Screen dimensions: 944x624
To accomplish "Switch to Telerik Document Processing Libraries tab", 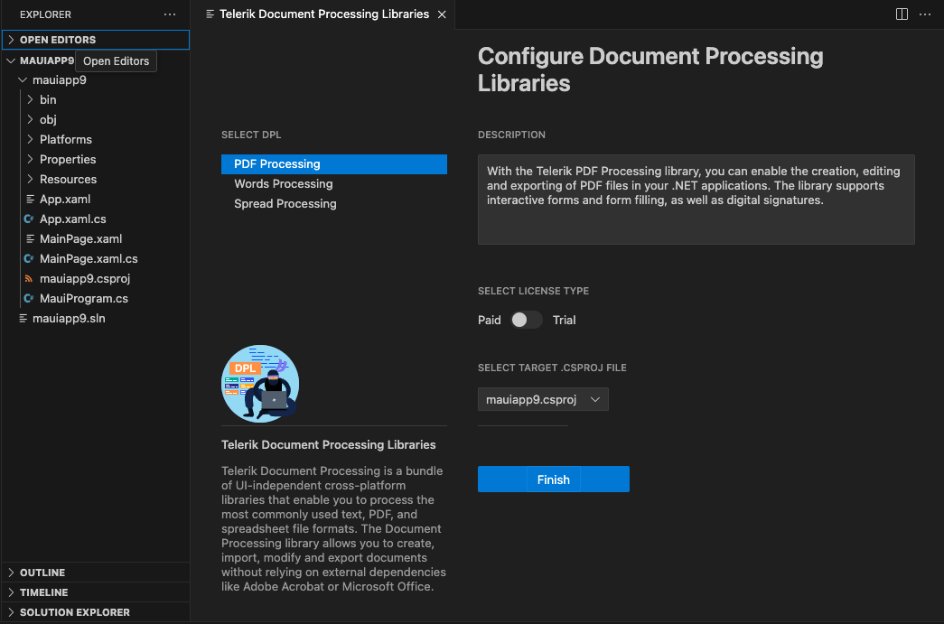I will pos(324,14).
